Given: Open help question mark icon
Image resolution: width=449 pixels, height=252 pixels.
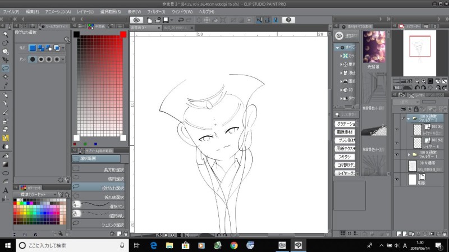Looking at the screenshot, I should click(x=288, y=20).
